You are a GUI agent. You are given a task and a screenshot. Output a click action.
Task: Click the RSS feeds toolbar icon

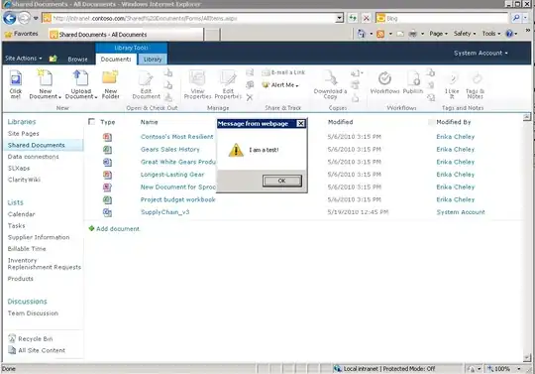[380, 34]
